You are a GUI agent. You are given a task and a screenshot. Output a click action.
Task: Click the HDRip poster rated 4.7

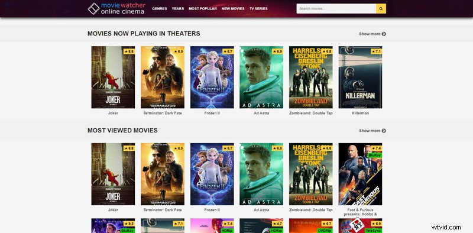click(x=261, y=226)
